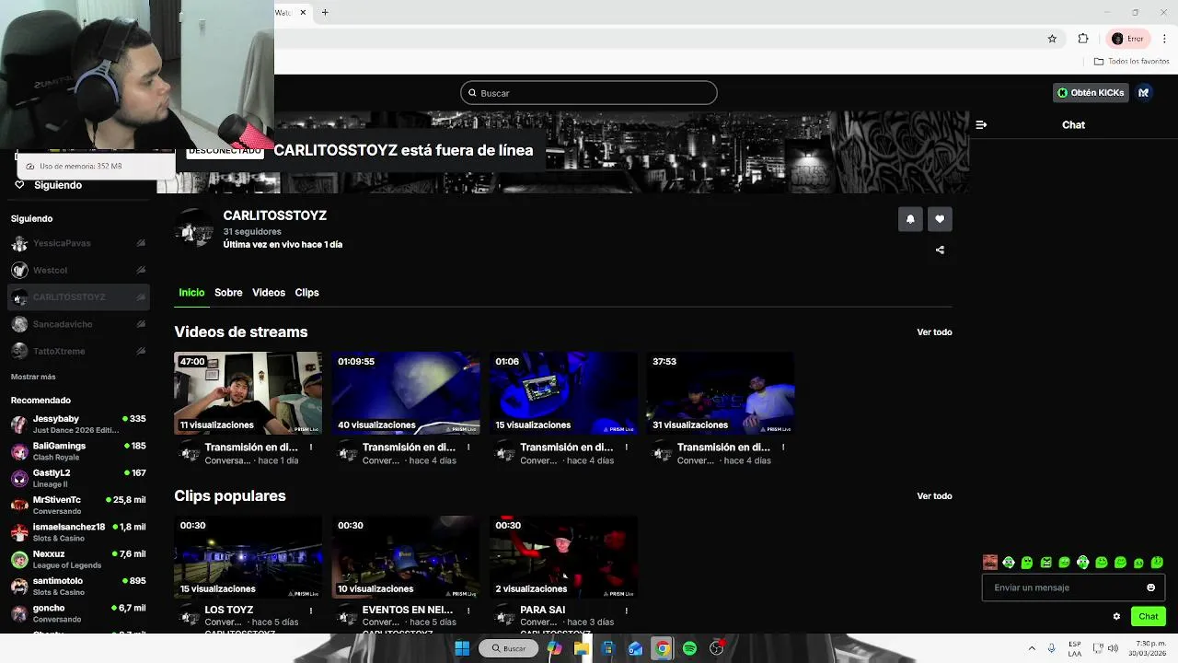Open the 47:00 stream video thumbnail
The width and height of the screenshot is (1178, 663).
click(x=248, y=393)
